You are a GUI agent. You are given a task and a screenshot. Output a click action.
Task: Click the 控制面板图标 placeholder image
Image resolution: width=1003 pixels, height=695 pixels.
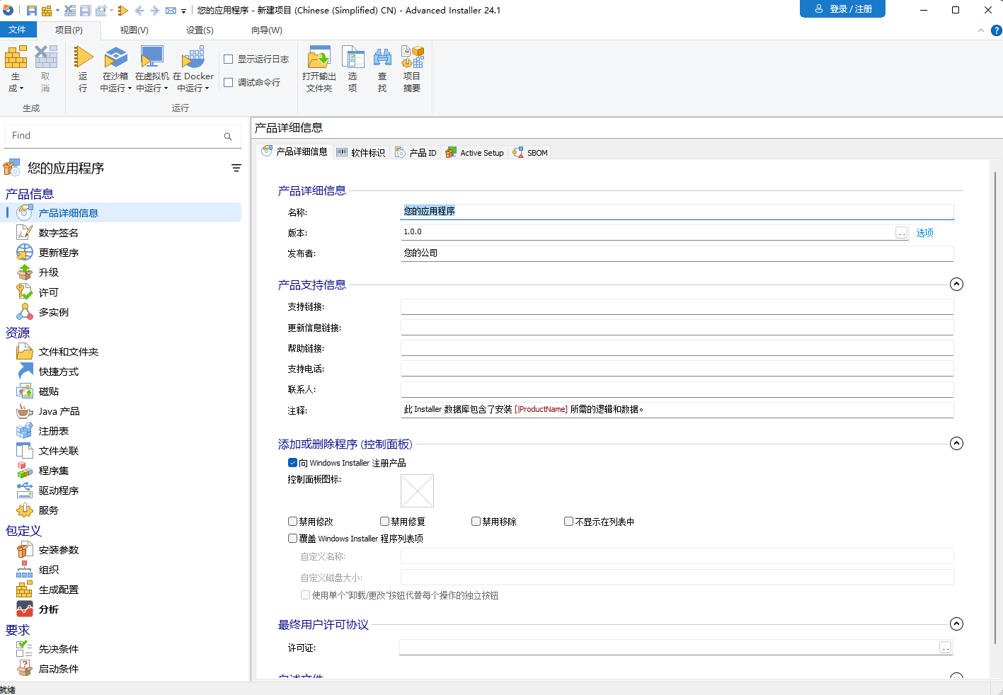417,491
